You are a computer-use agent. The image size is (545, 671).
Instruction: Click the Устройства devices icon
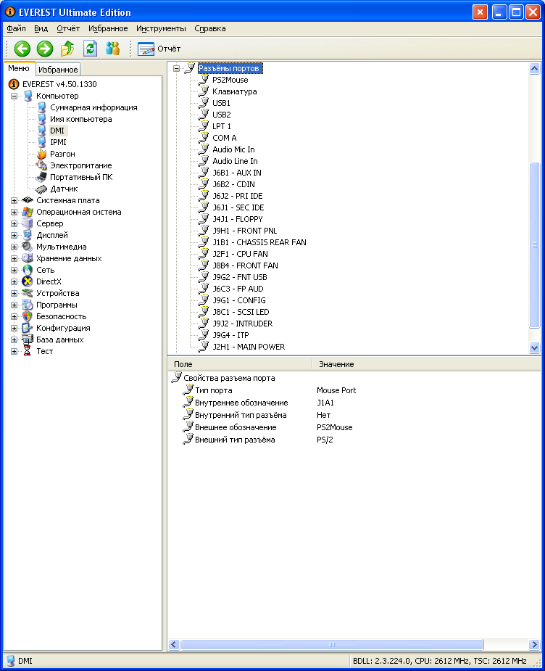coord(28,293)
